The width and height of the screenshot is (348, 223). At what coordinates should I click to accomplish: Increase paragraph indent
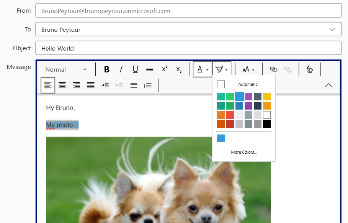tap(105, 85)
